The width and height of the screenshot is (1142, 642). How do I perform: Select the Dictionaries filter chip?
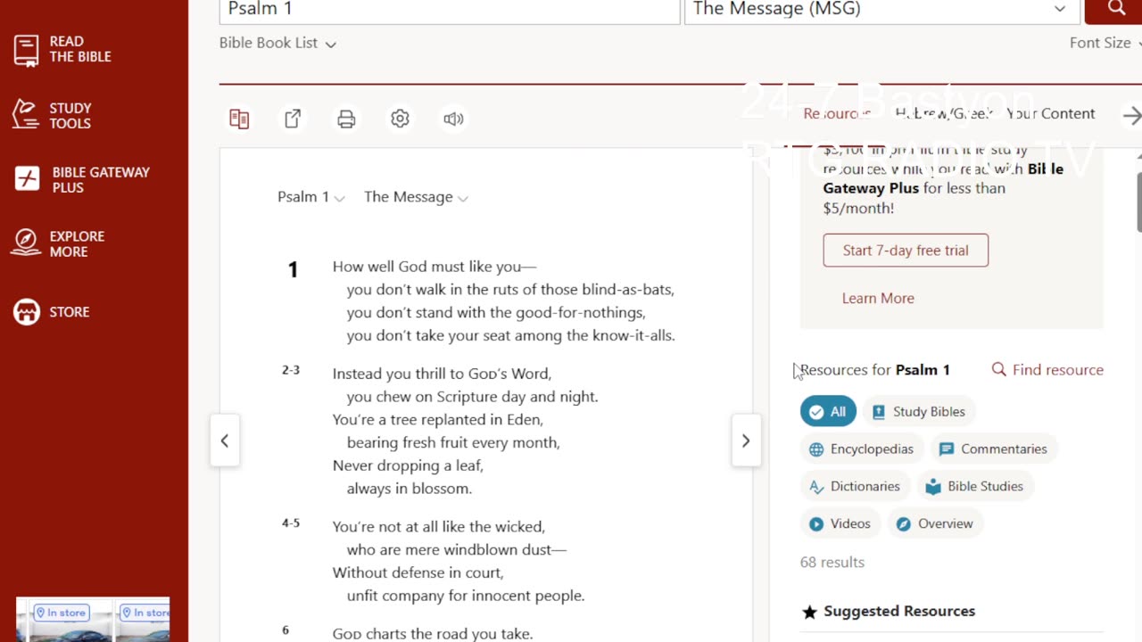tap(855, 486)
